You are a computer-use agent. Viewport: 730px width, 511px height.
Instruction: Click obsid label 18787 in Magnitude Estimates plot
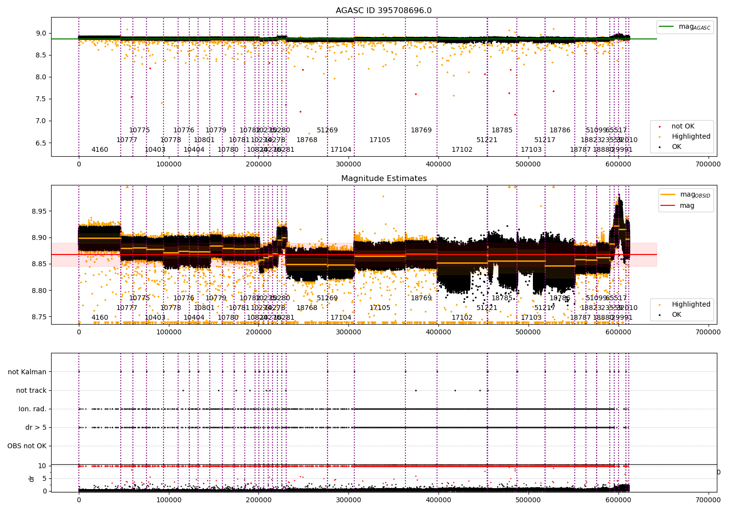click(580, 317)
